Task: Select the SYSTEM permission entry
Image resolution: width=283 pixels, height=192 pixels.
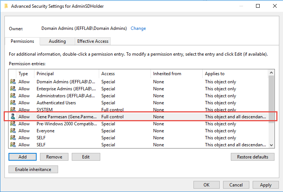Action: coord(138,109)
